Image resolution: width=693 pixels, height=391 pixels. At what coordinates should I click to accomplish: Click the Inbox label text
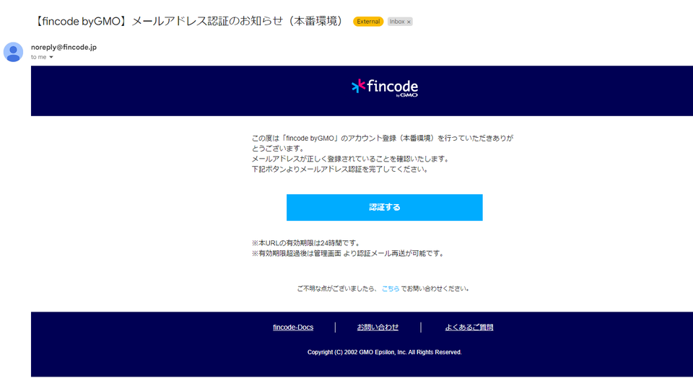click(397, 21)
